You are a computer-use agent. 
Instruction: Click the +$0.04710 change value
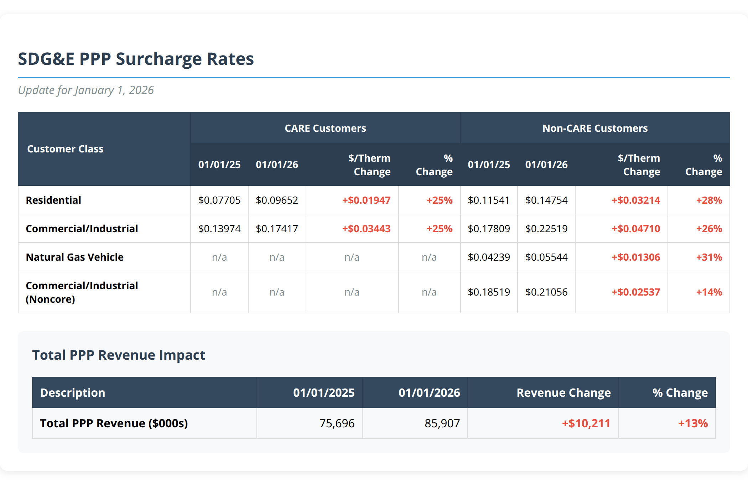[x=636, y=229]
